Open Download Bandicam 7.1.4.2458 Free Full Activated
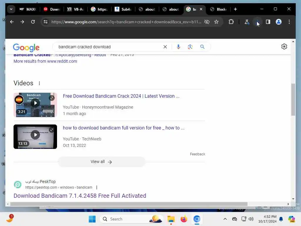301x226 pixels. pos(80,196)
